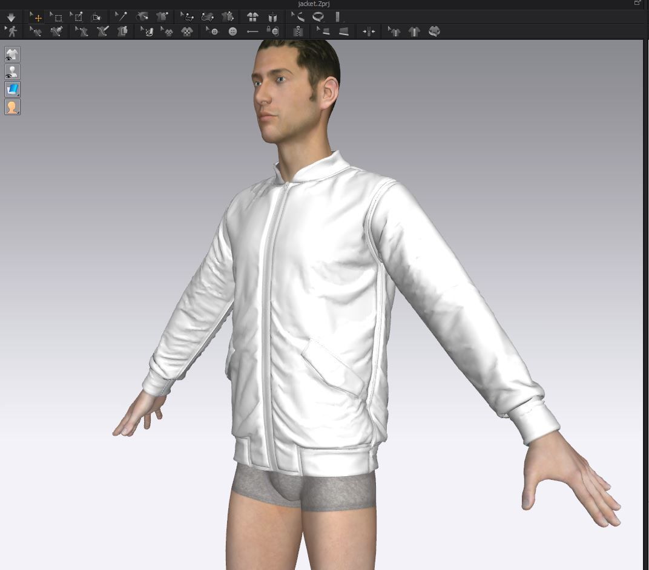The image size is (649, 570).
Task: Pick the Garment length measure tool
Action: click(414, 31)
